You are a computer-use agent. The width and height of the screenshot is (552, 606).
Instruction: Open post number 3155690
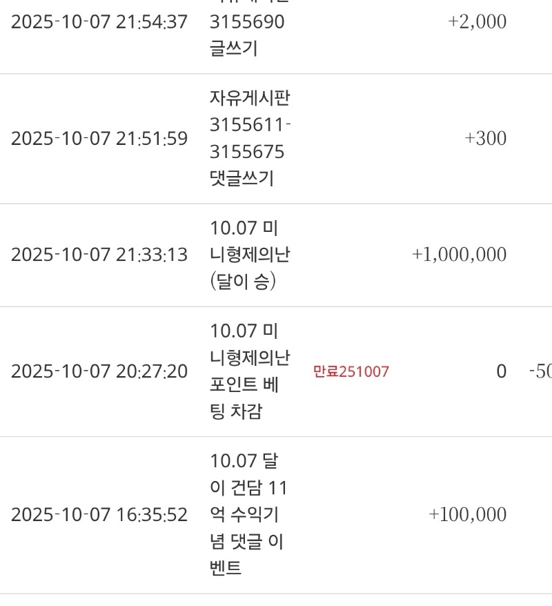[x=247, y=22]
